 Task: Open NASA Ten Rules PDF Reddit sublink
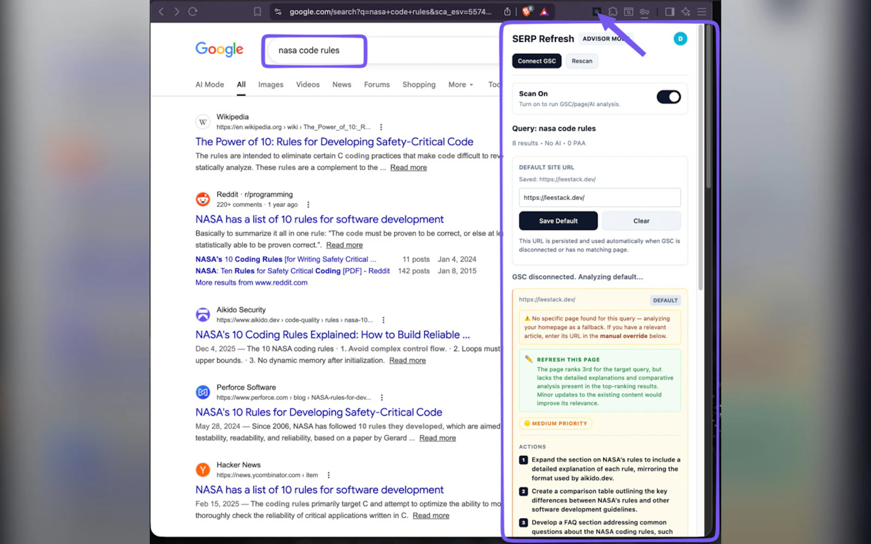(293, 271)
